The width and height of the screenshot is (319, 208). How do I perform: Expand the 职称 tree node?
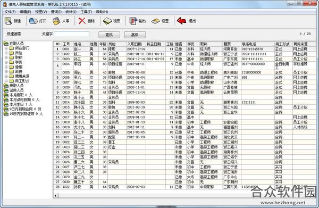tap(6, 57)
